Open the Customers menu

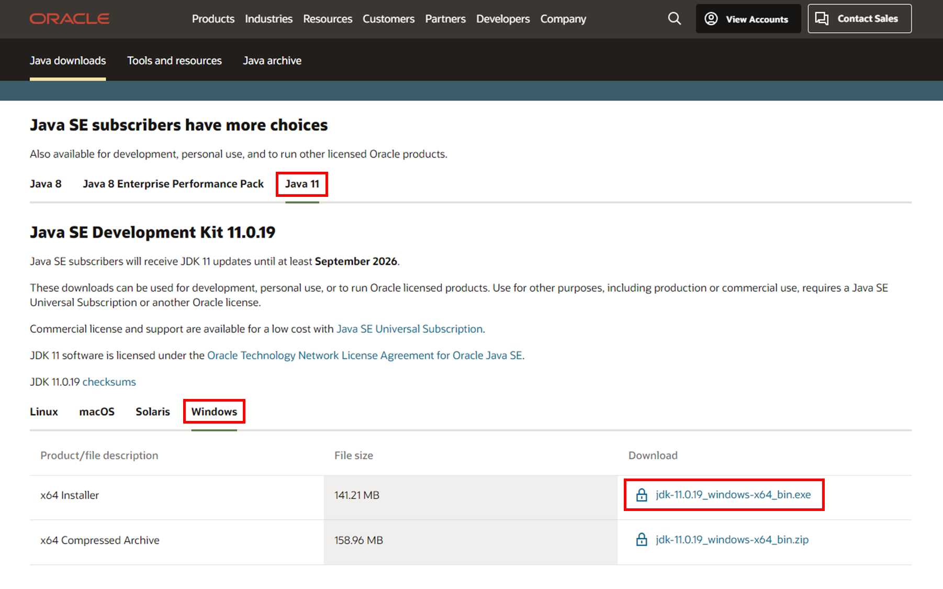pyautogui.click(x=388, y=19)
